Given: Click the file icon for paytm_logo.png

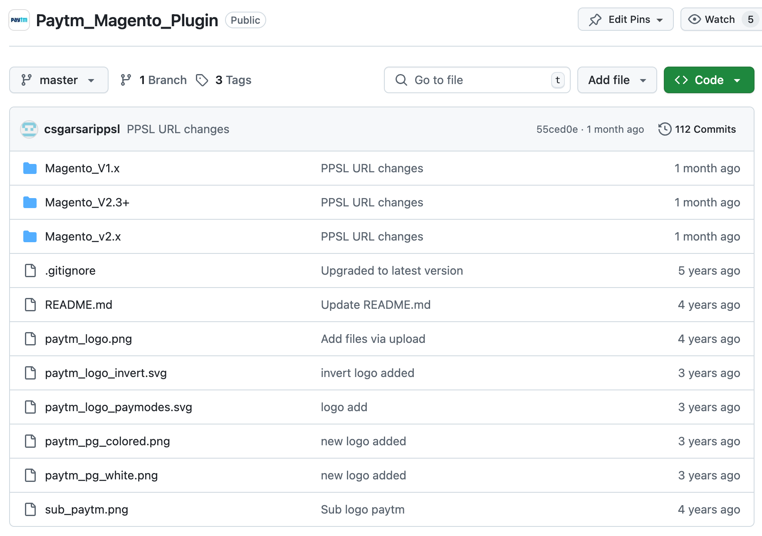Looking at the screenshot, I should [x=30, y=339].
